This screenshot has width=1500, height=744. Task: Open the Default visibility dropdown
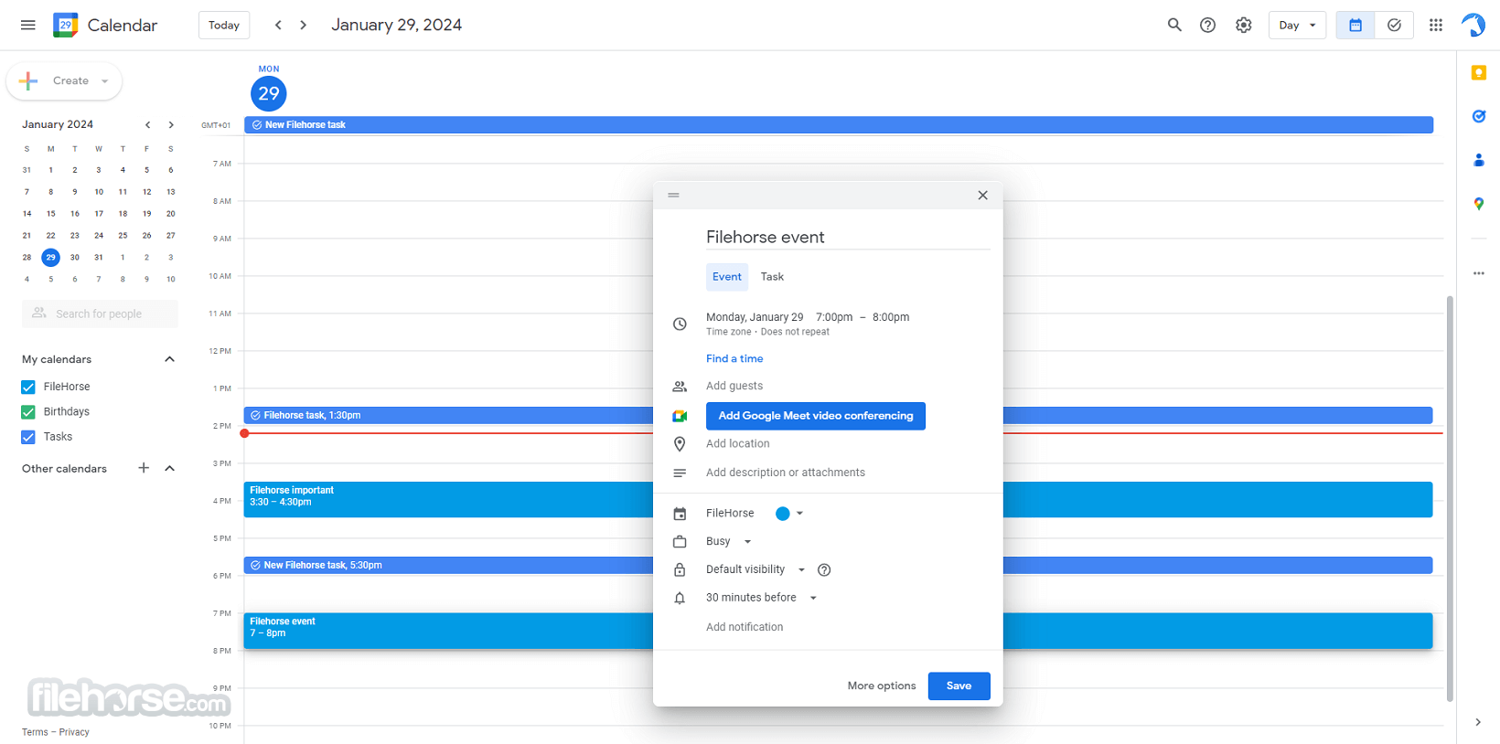click(755, 569)
